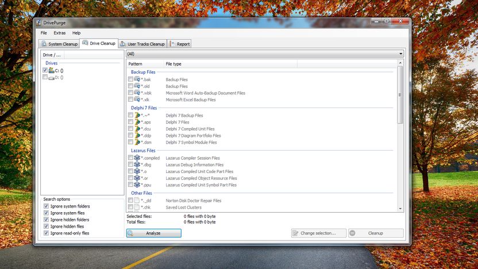The height and width of the screenshot is (269, 478).
Task: Click the Lazarus icon beside *.dbg
Action: (x=137, y=164)
